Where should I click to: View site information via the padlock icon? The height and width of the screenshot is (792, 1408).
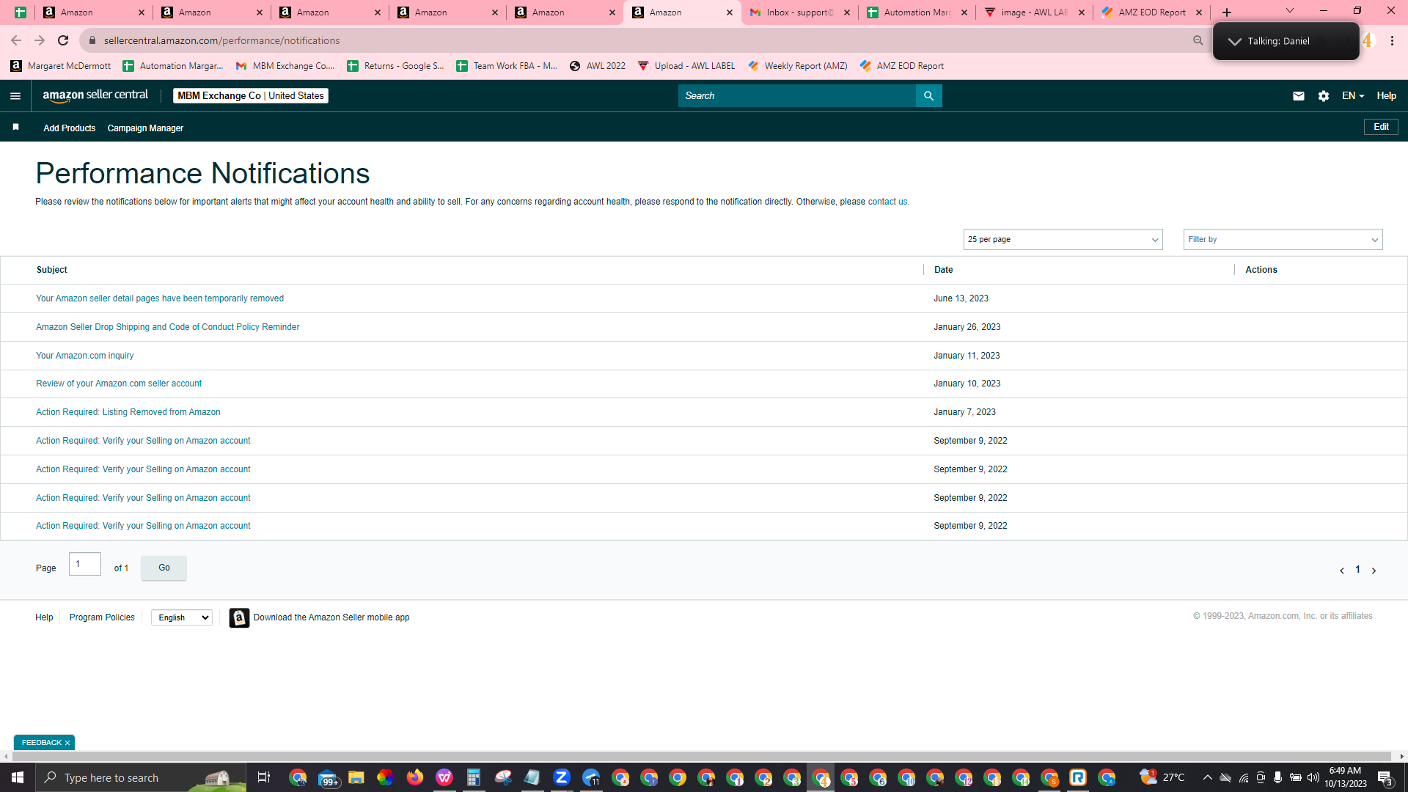point(92,40)
